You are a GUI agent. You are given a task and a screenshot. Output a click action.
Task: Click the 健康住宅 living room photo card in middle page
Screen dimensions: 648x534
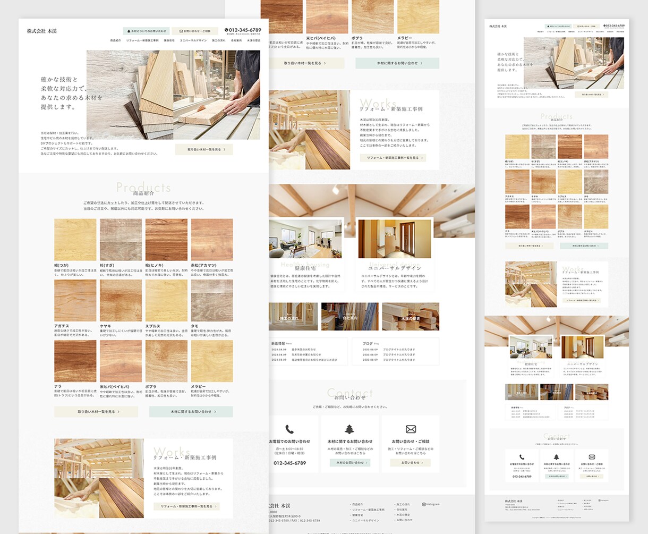click(306, 239)
